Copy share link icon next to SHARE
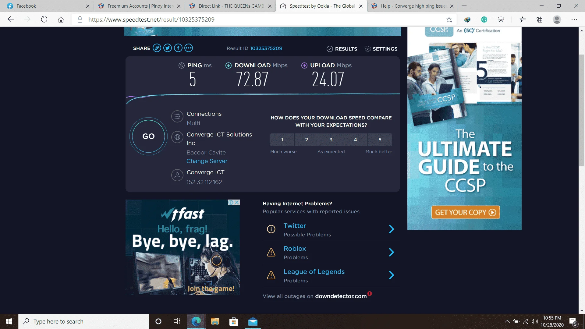The height and width of the screenshot is (329, 585). click(x=157, y=48)
